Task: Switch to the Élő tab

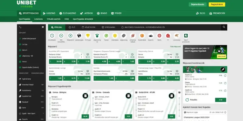Action: [x=72, y=27]
